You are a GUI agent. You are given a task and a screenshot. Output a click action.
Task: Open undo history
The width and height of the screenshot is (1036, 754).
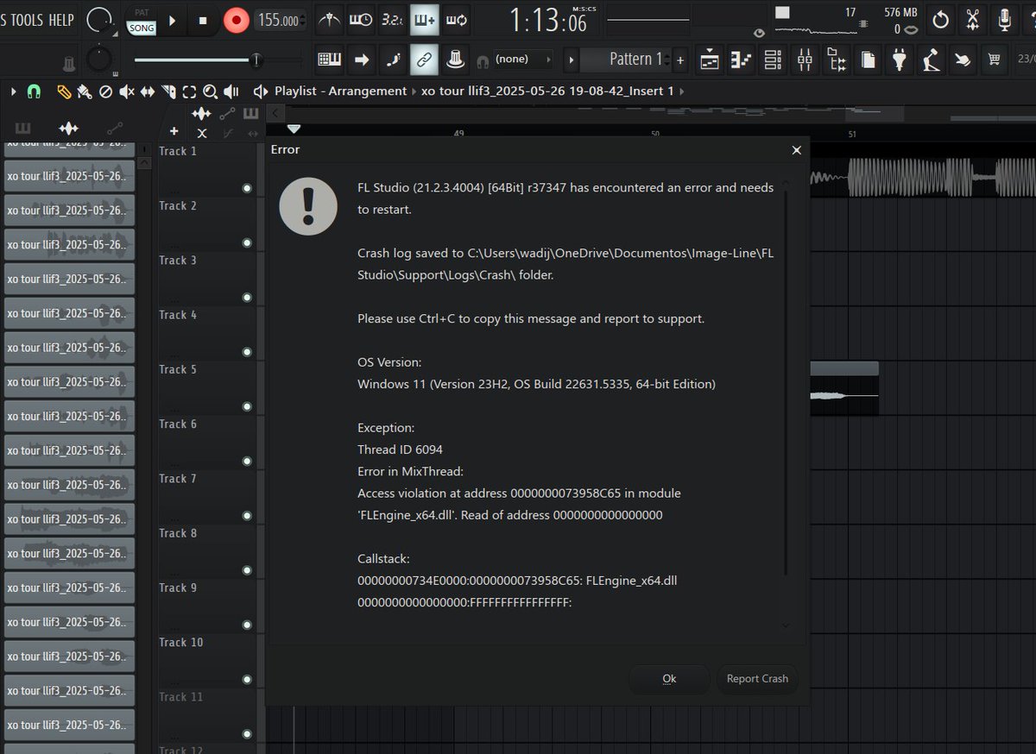[941, 20]
